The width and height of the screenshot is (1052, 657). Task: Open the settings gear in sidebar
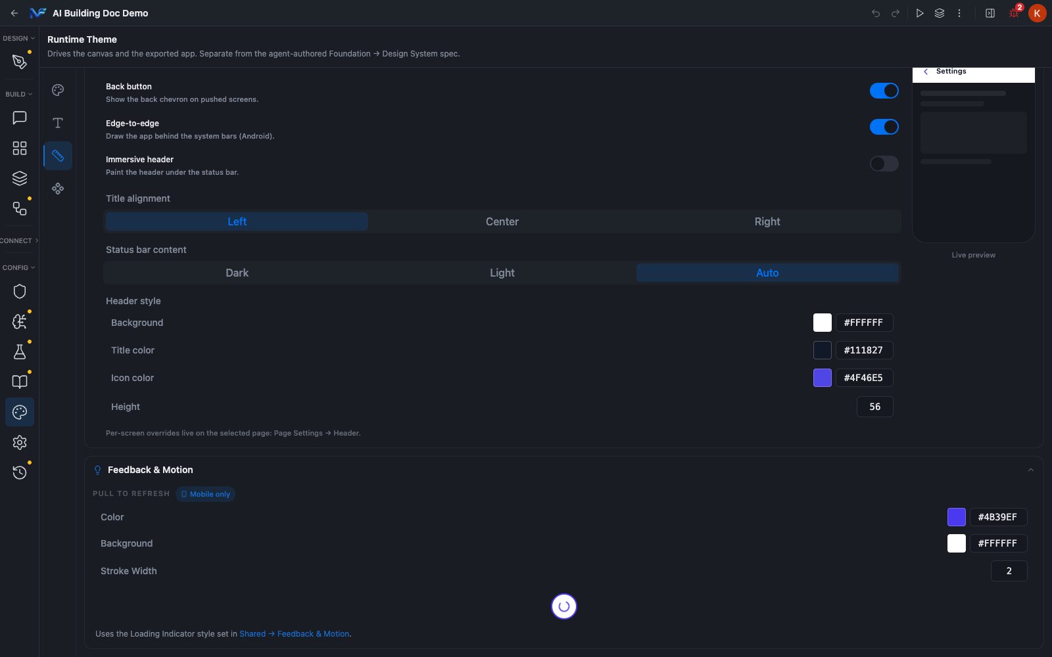20,442
